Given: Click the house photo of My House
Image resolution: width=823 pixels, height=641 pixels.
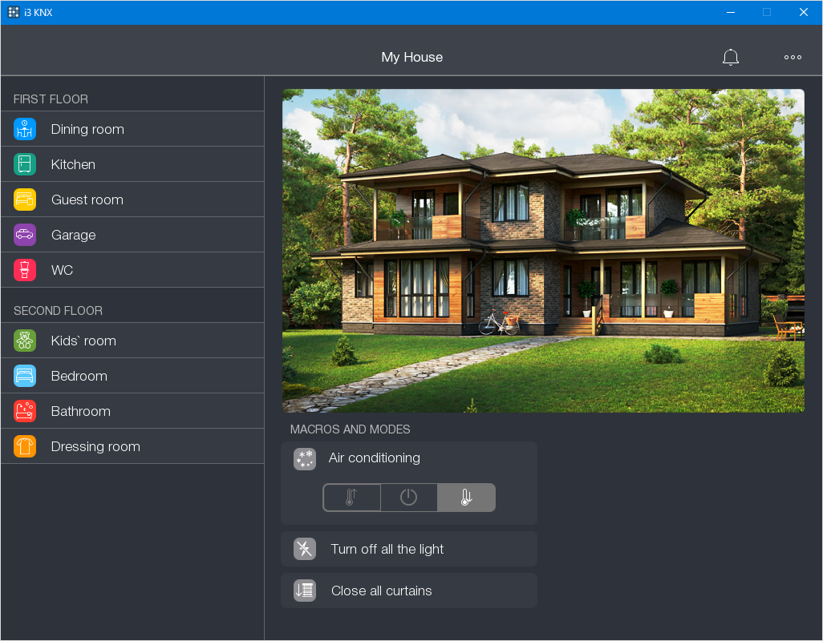Looking at the screenshot, I should pos(543,249).
